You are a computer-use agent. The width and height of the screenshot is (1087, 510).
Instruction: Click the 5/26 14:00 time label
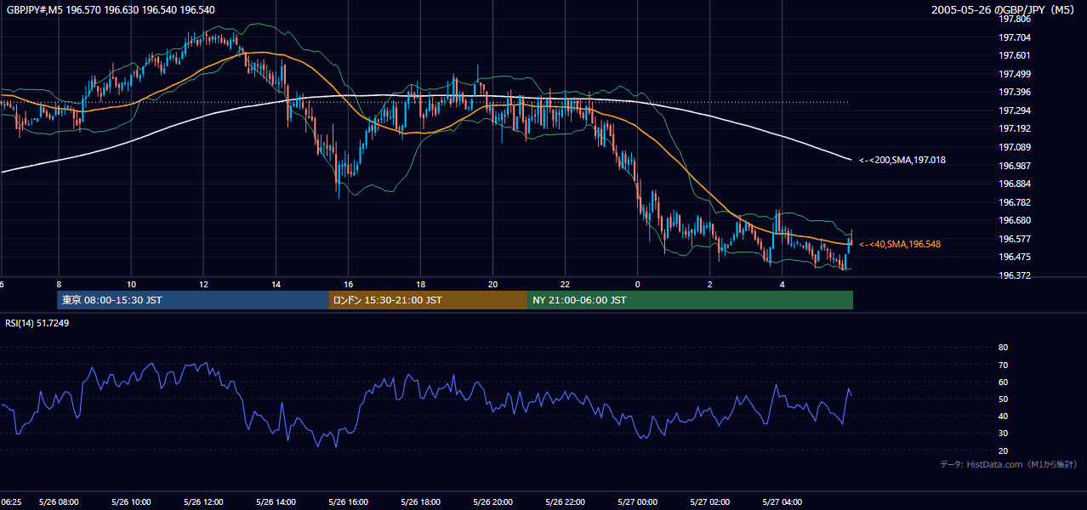point(276,502)
